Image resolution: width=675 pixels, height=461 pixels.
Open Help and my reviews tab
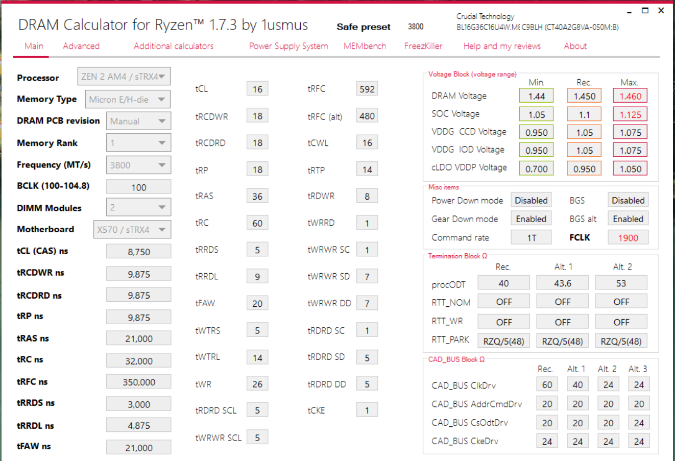click(x=502, y=46)
